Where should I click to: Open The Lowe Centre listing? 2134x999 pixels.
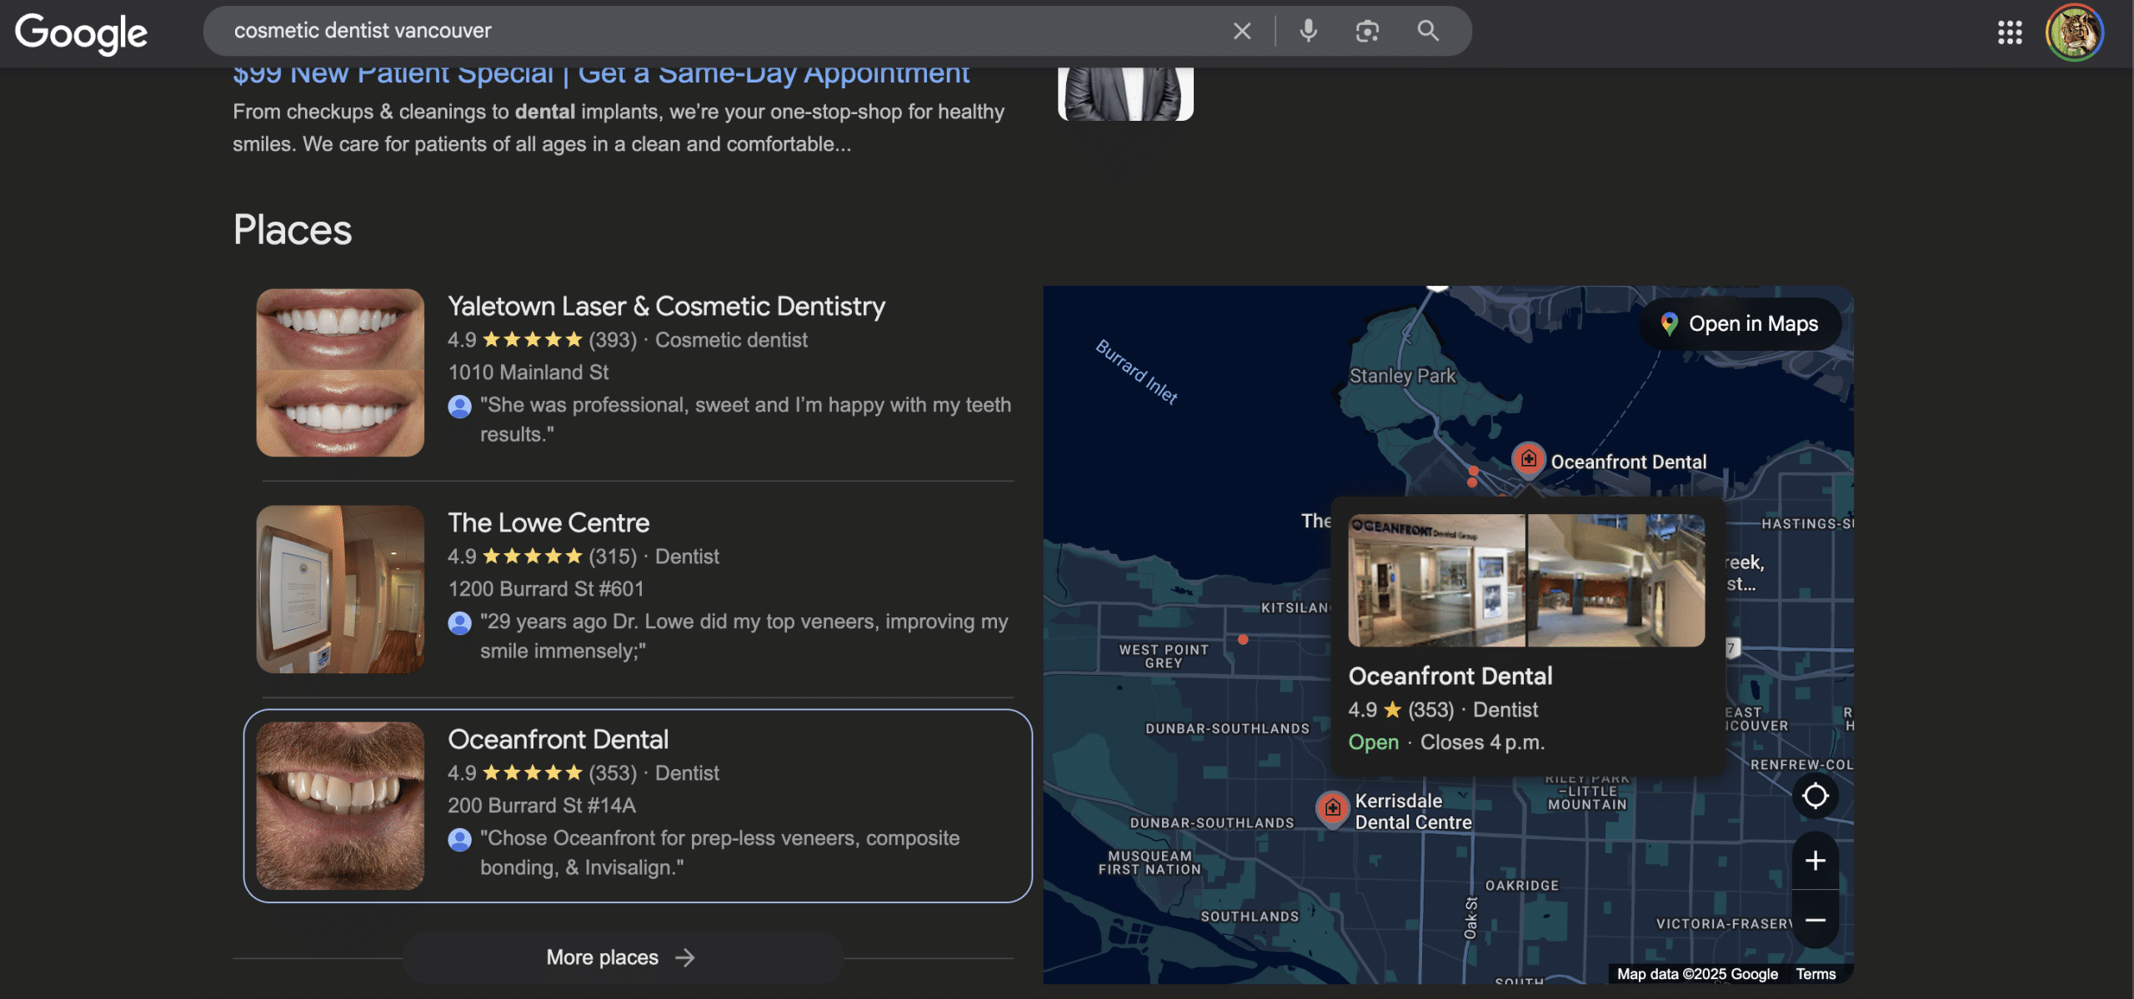click(x=549, y=522)
